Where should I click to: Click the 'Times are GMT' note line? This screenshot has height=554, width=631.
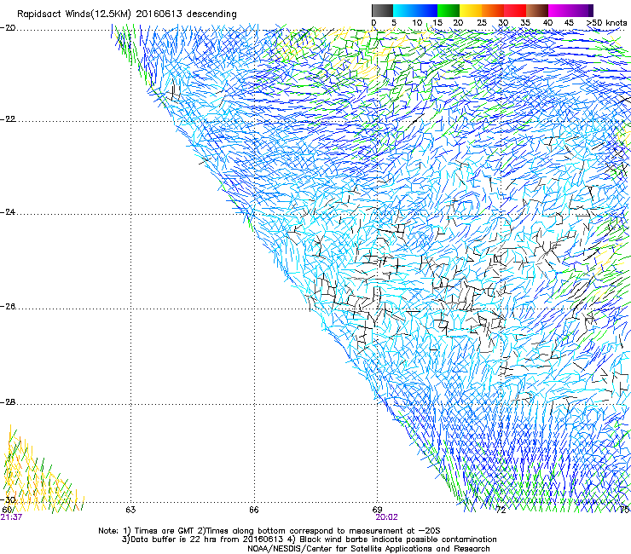[x=269, y=531]
